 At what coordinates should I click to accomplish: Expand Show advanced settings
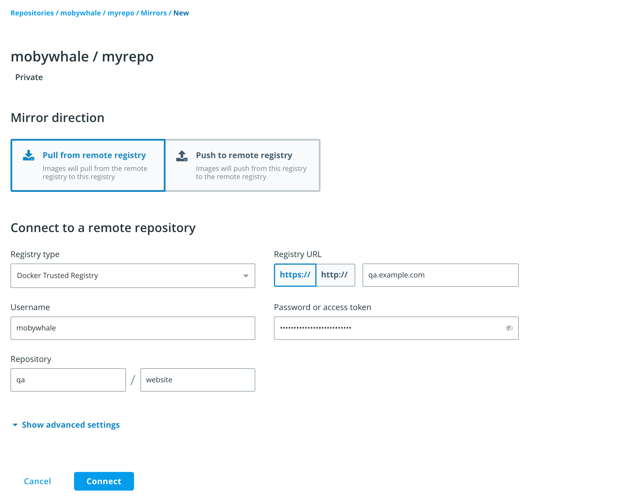(x=70, y=425)
